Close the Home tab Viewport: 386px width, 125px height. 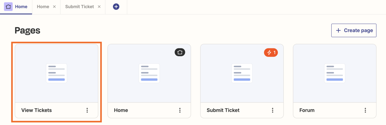pyautogui.click(x=54, y=7)
